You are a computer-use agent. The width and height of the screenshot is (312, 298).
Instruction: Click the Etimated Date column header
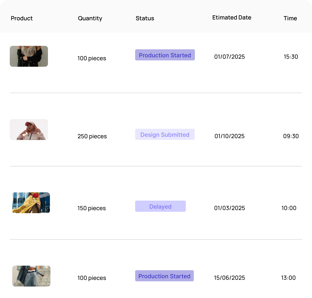click(x=232, y=17)
